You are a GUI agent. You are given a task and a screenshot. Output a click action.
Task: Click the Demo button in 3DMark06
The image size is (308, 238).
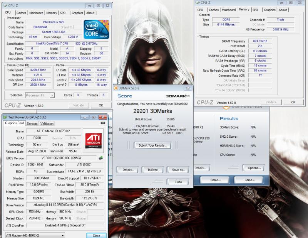pyautogui.click(x=215, y=180)
